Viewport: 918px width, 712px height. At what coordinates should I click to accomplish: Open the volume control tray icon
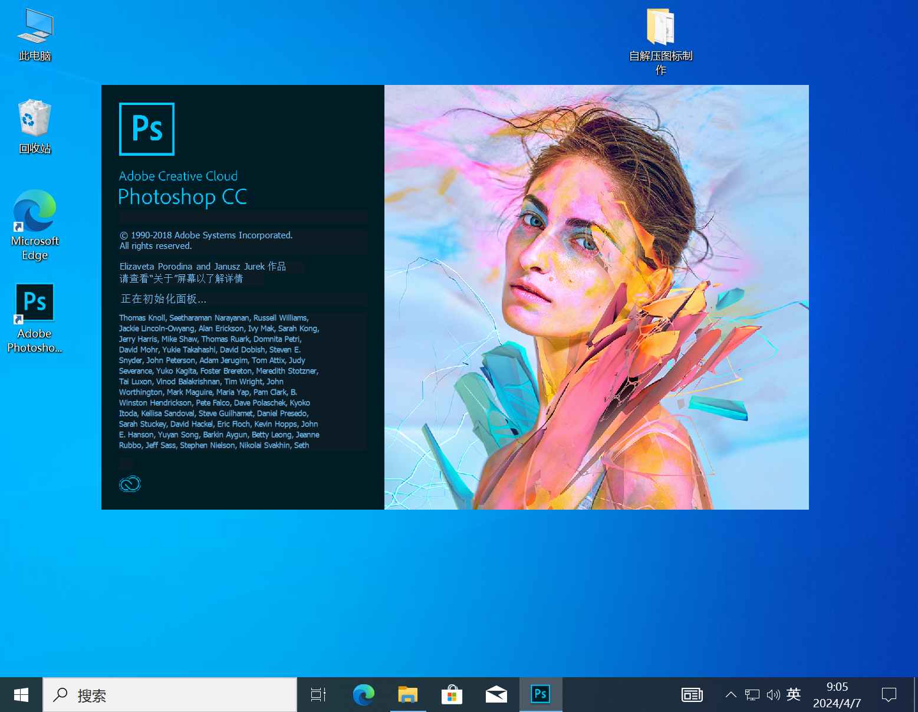[x=773, y=695]
